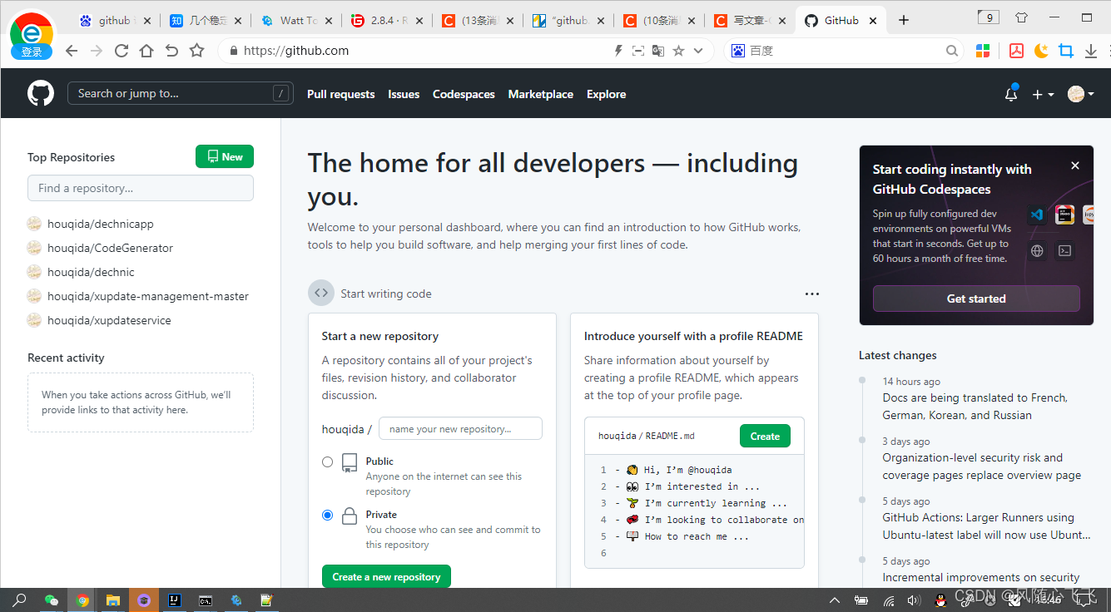The width and height of the screenshot is (1111, 612).
Task: Open the Issues page
Action: click(x=404, y=94)
